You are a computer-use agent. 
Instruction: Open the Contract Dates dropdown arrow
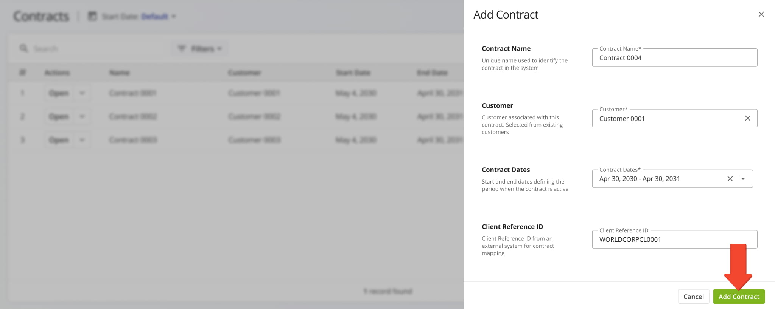(x=743, y=179)
